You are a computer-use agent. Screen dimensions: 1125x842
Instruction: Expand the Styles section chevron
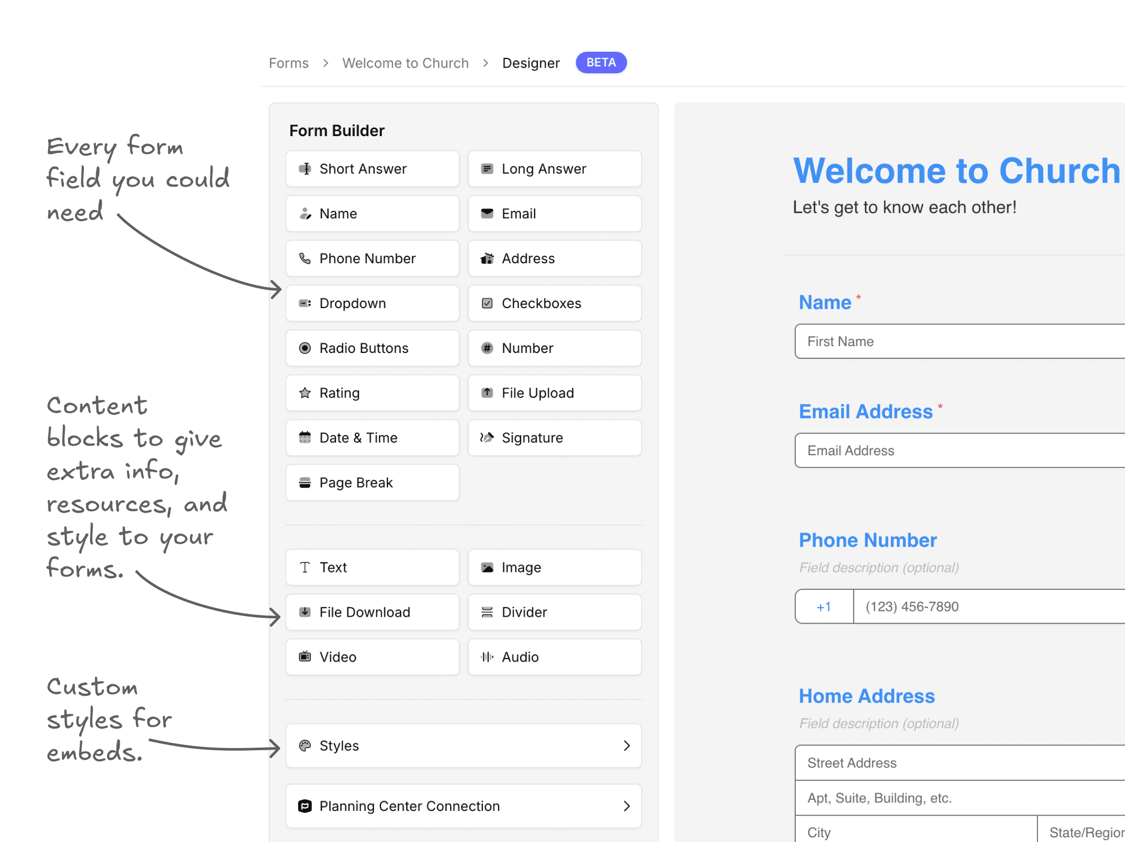click(x=627, y=745)
